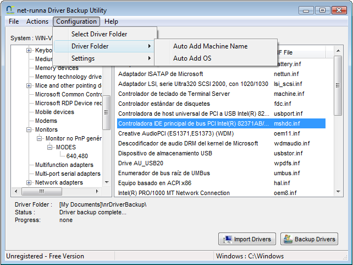Click the lsi_scsi.inf file cell
353x265 pixels.
pos(288,84)
